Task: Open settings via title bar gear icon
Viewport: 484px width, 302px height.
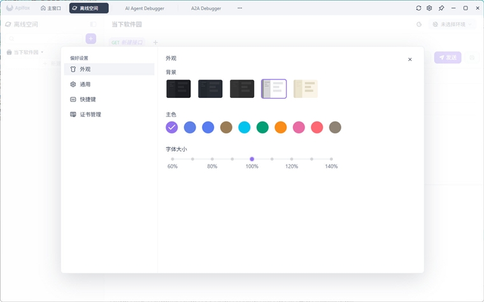Action: (429, 8)
